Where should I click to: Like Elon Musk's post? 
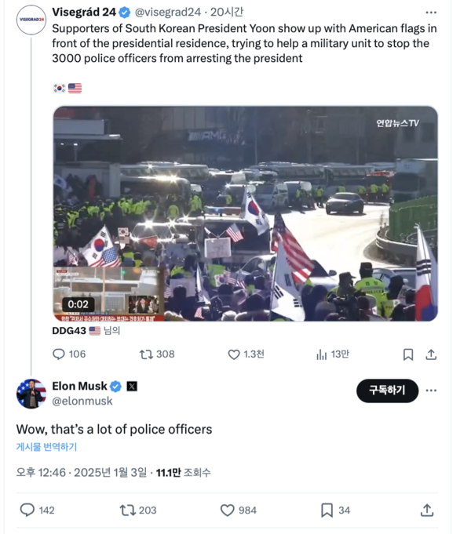coord(228,510)
